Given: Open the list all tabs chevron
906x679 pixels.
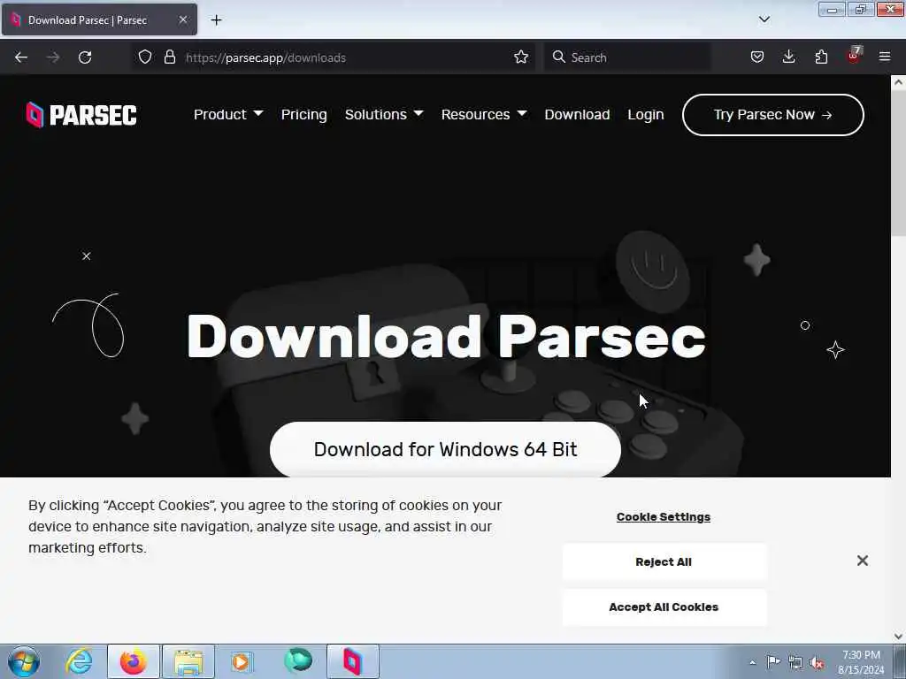Looking at the screenshot, I should coord(764,19).
